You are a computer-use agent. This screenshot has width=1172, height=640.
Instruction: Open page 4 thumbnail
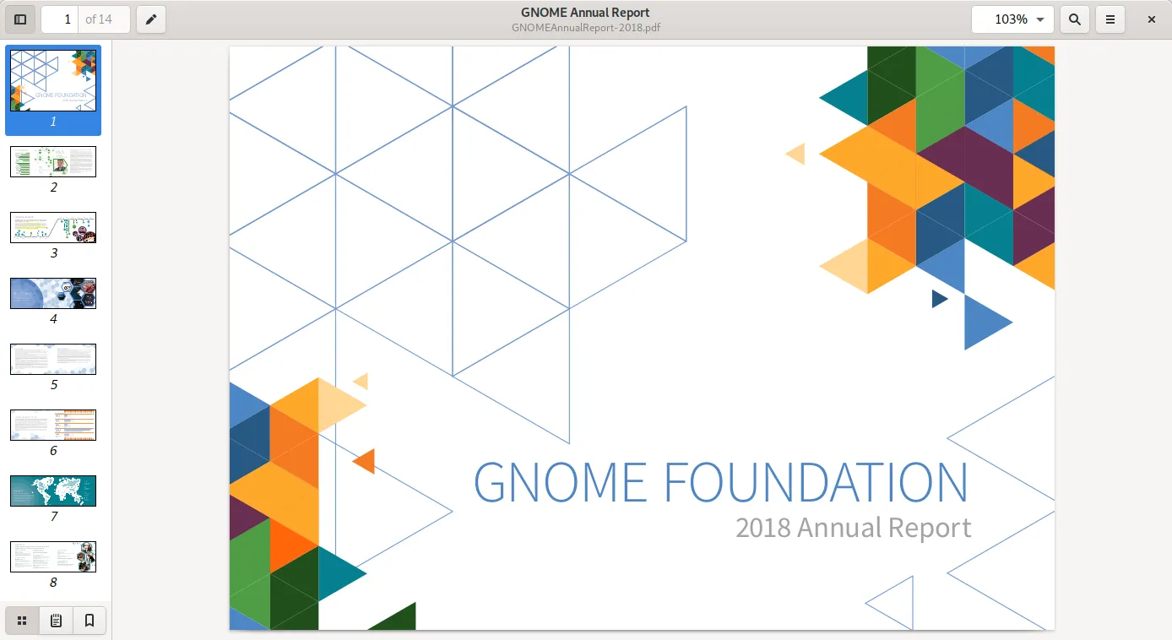pos(53,293)
